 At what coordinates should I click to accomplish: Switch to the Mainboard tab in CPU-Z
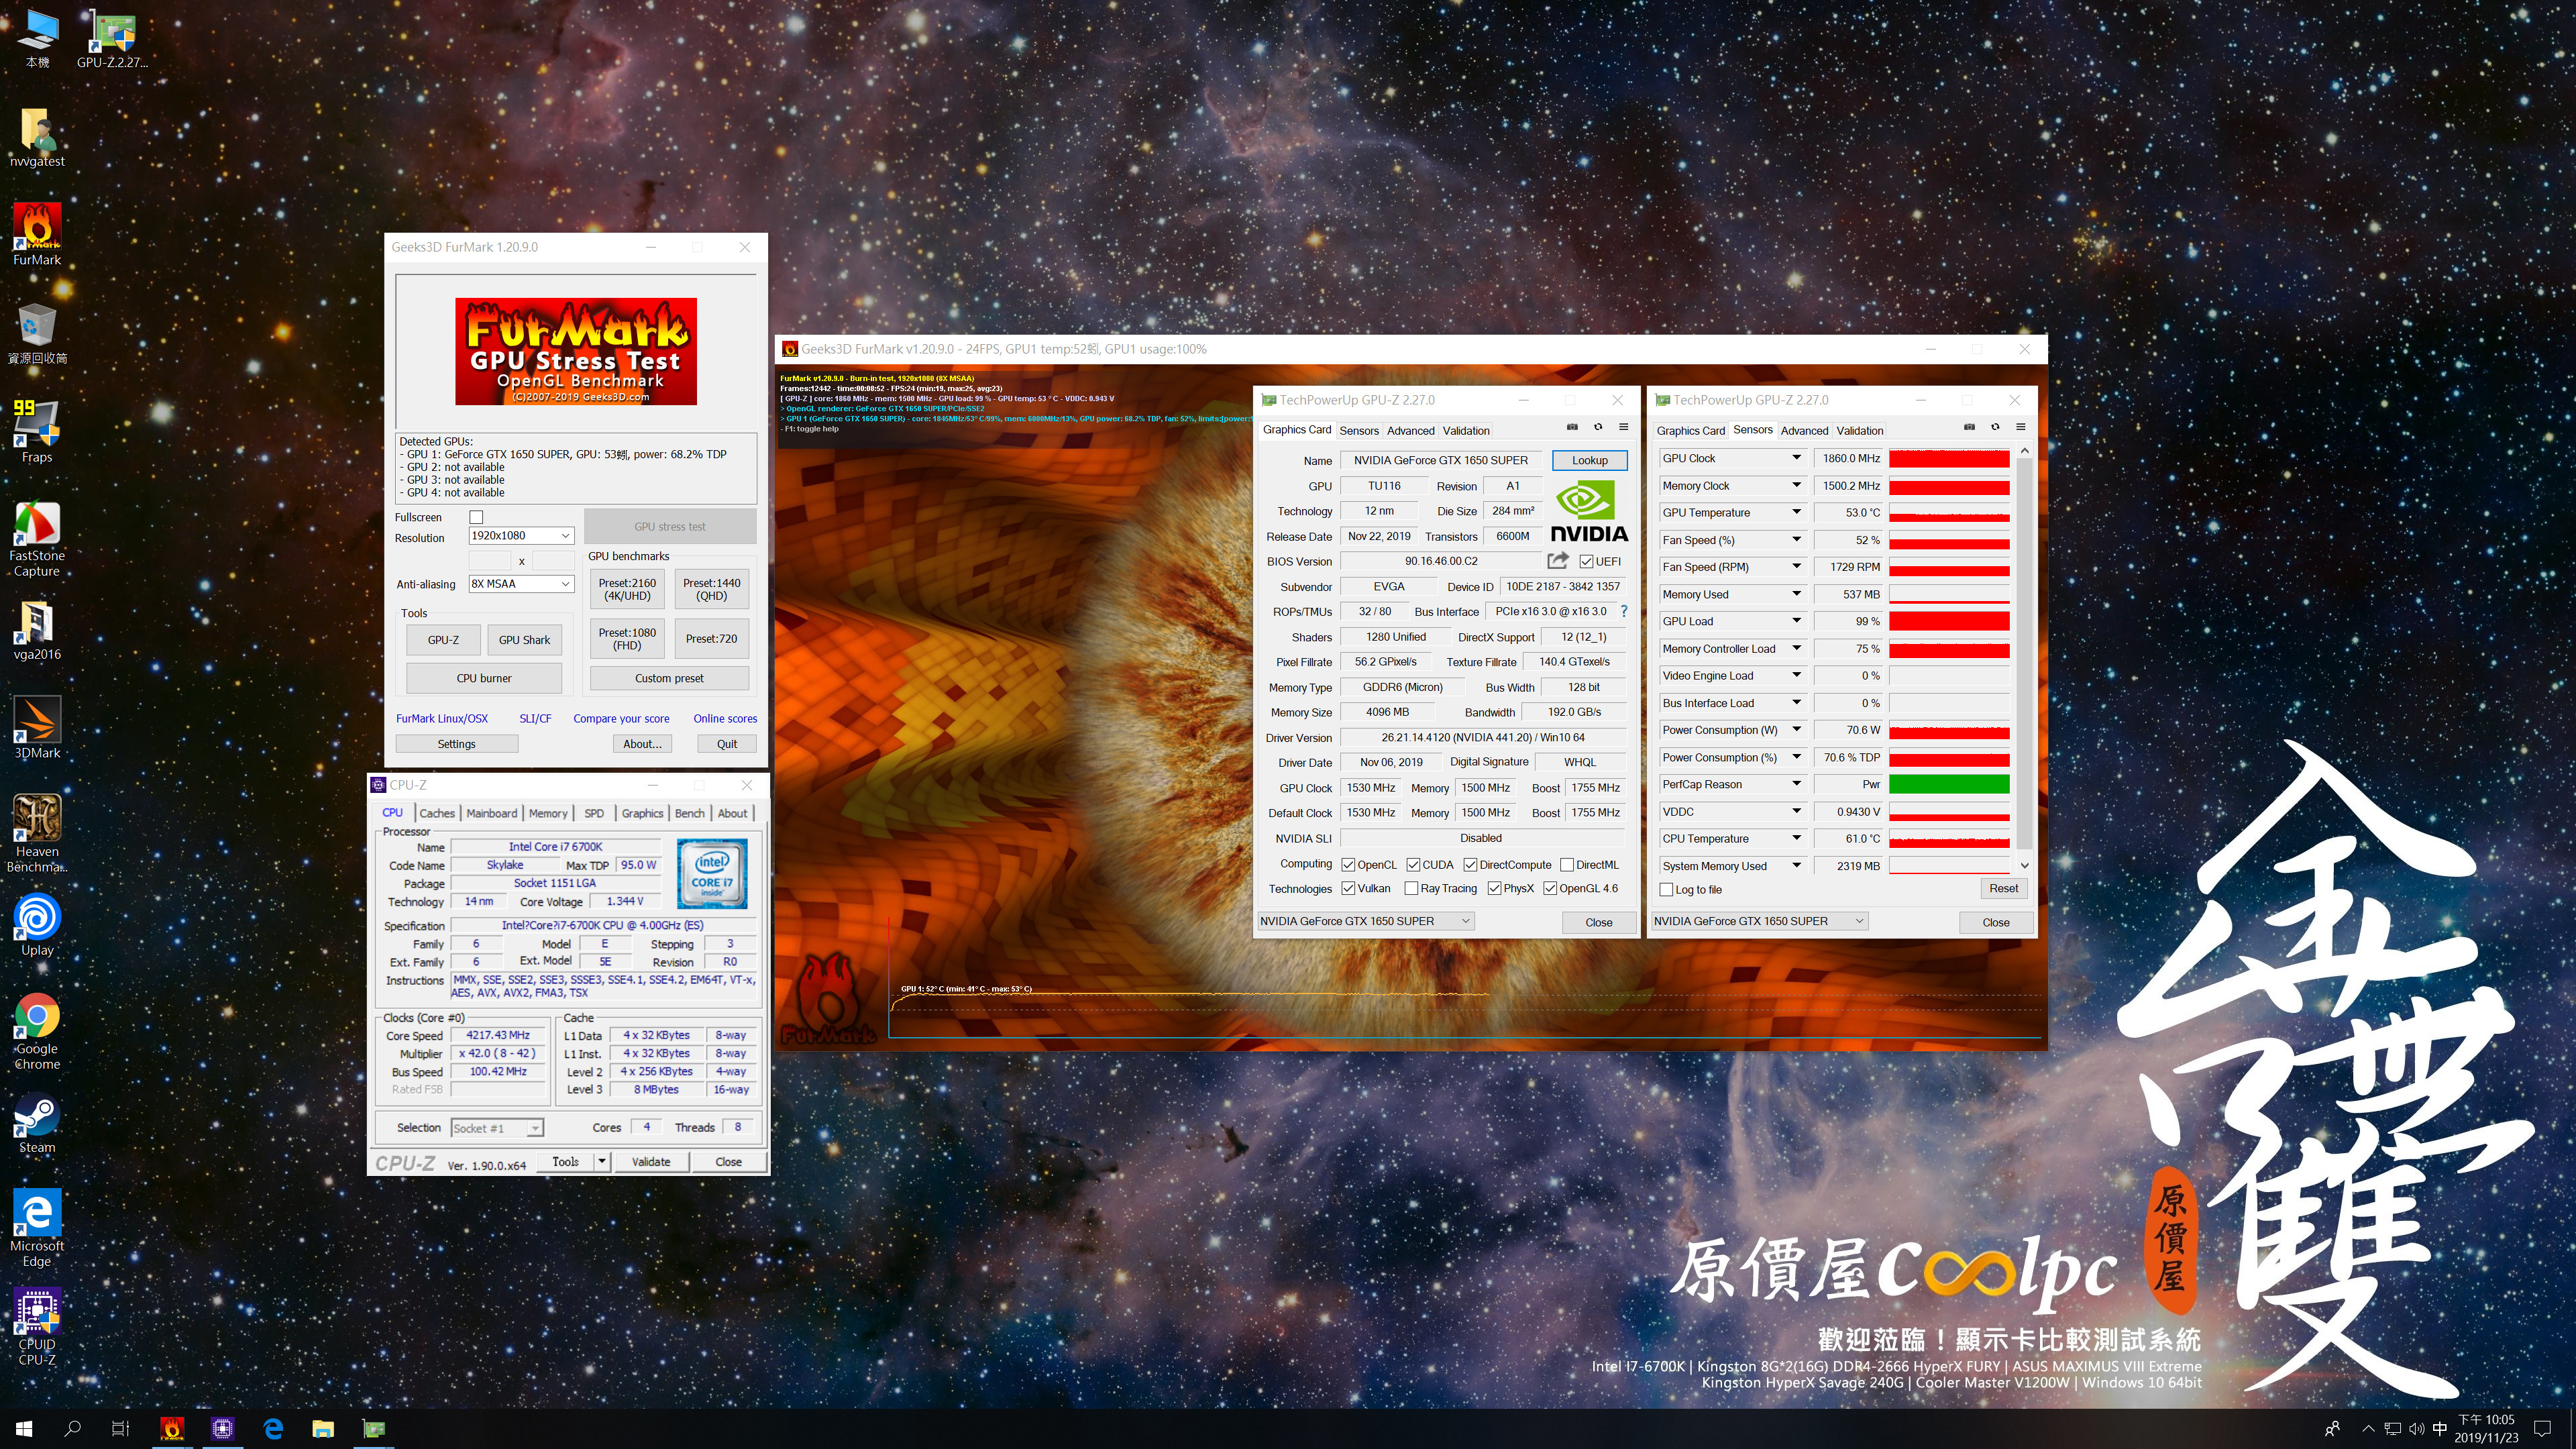(x=492, y=813)
